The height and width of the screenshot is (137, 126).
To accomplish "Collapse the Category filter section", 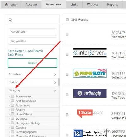I will (32, 90).
